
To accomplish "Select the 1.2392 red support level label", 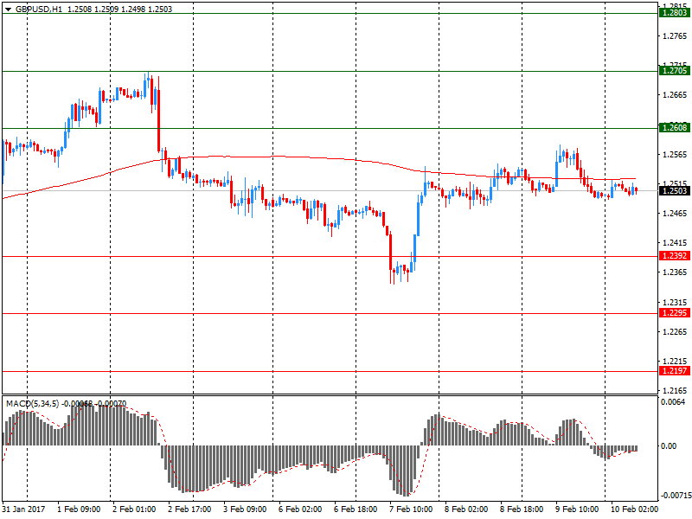I will tap(675, 256).
